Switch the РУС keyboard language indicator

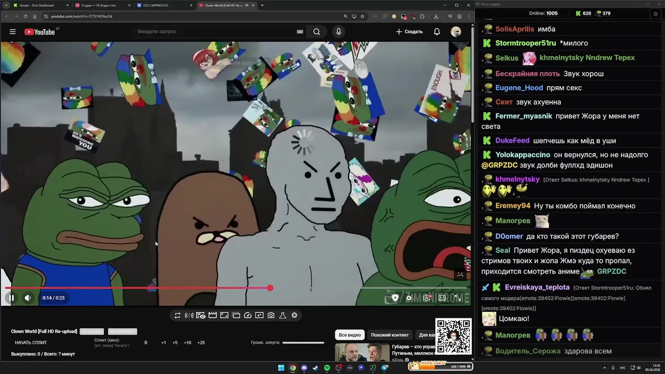coord(623,368)
